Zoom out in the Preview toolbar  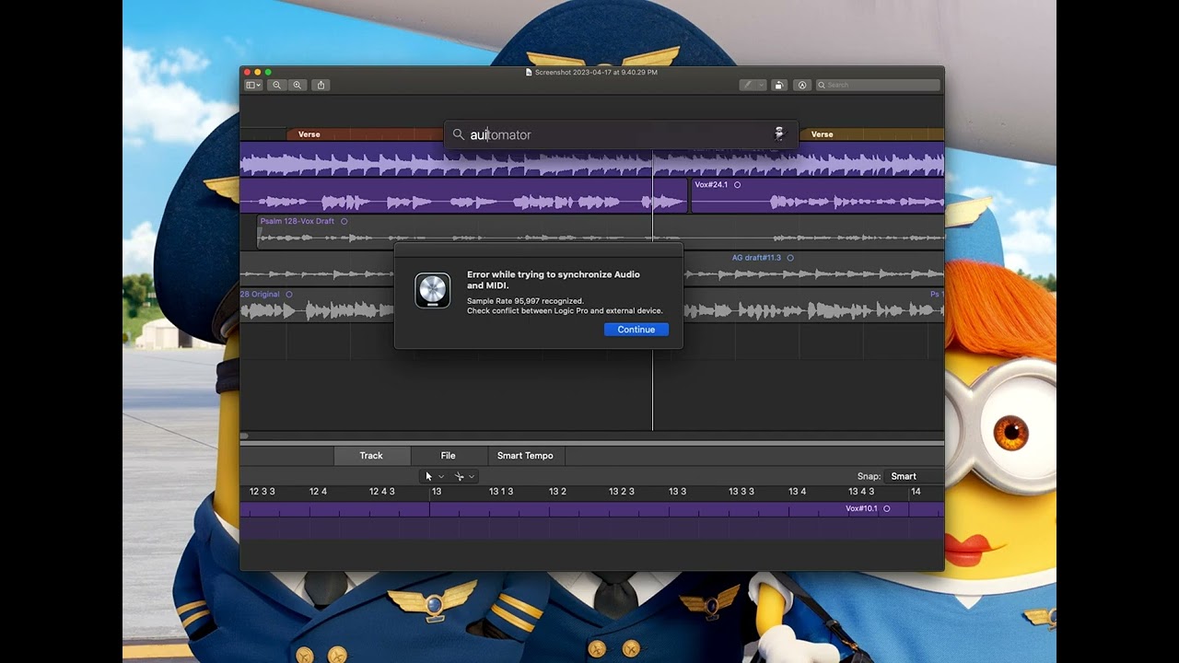(x=276, y=85)
